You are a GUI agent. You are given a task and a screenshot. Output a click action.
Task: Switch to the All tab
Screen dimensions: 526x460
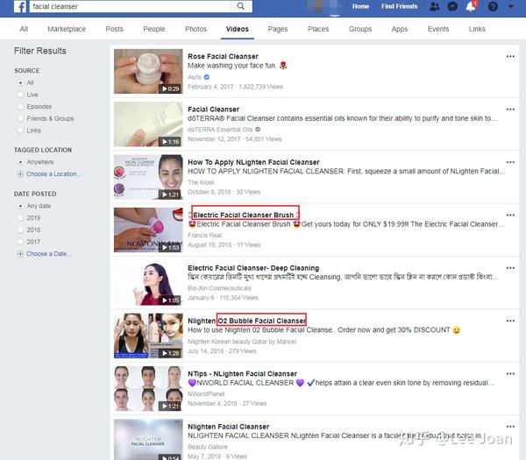[24, 29]
